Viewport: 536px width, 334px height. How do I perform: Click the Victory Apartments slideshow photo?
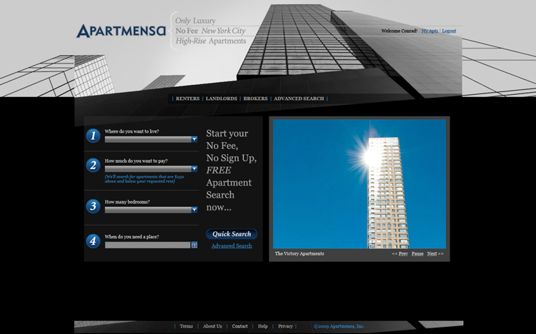[x=359, y=183]
